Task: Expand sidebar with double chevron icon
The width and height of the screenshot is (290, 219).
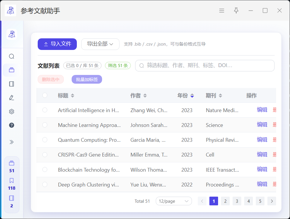Action: 12,142
